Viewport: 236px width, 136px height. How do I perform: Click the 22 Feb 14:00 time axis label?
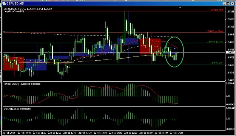coord(100,133)
